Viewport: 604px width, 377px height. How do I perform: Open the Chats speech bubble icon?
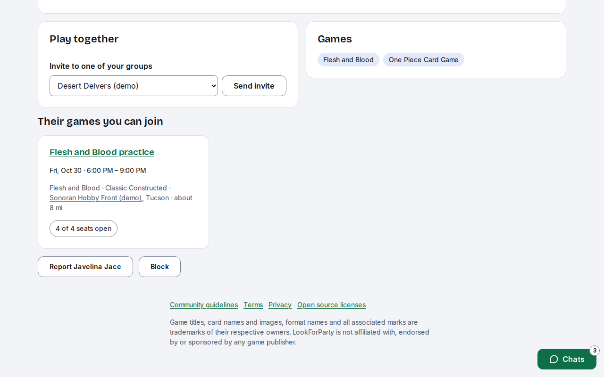click(554, 359)
